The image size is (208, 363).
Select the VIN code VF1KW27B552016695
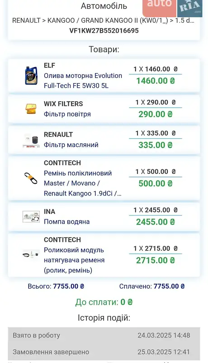pos(104,31)
